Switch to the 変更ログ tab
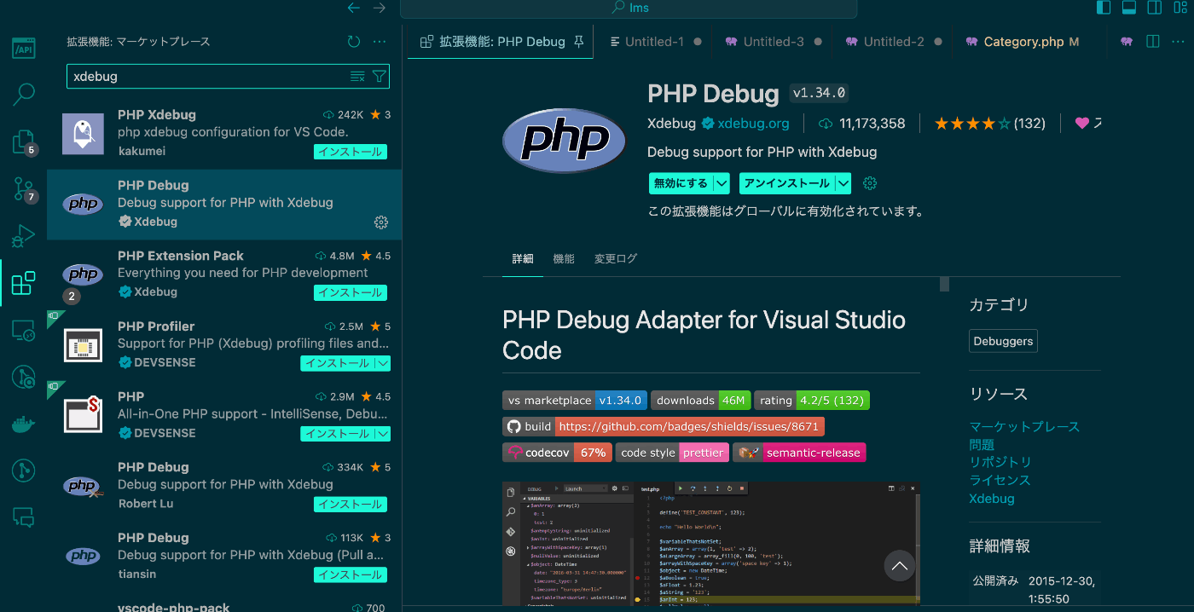Viewport: 1194px width, 612px height. point(616,258)
